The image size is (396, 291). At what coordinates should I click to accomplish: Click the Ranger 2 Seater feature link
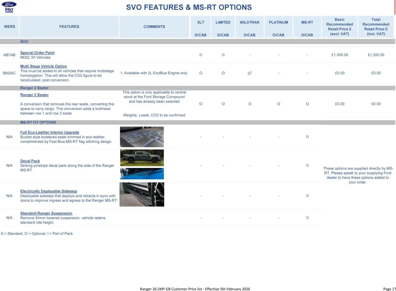pyautogui.click(x=34, y=95)
